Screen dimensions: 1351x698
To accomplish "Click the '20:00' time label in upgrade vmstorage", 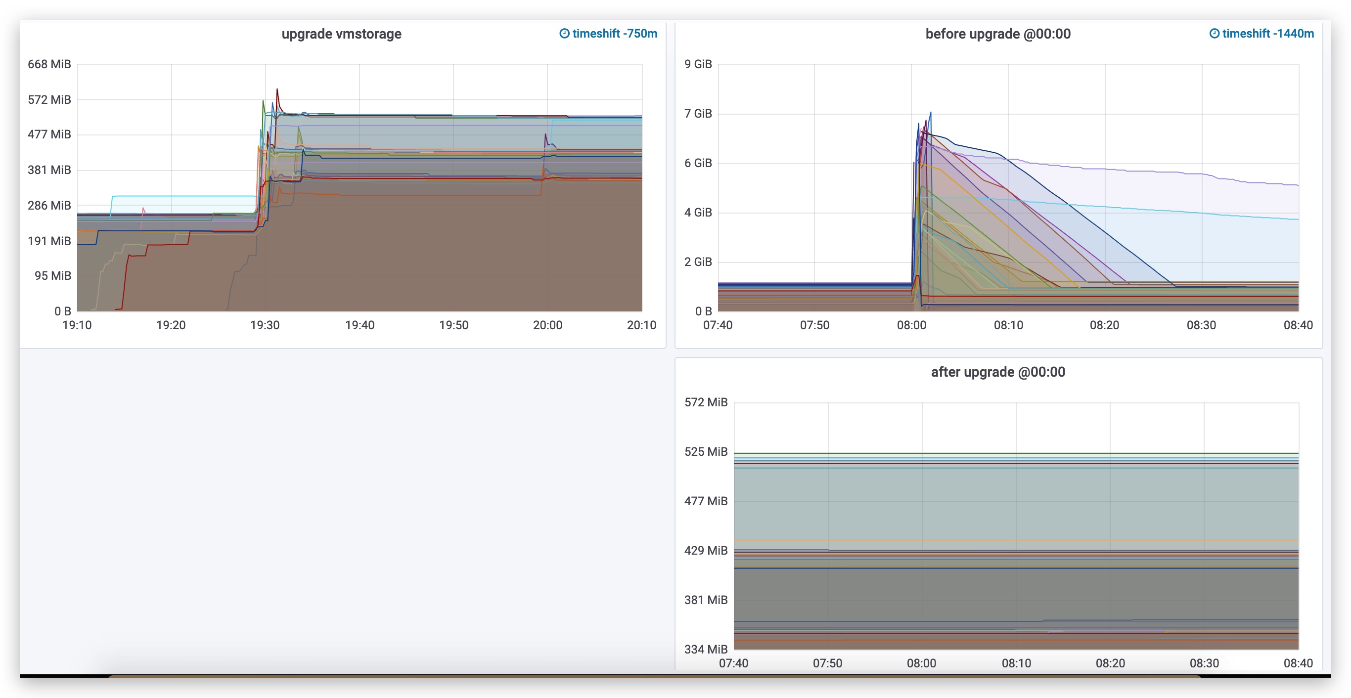I will pyautogui.click(x=547, y=325).
